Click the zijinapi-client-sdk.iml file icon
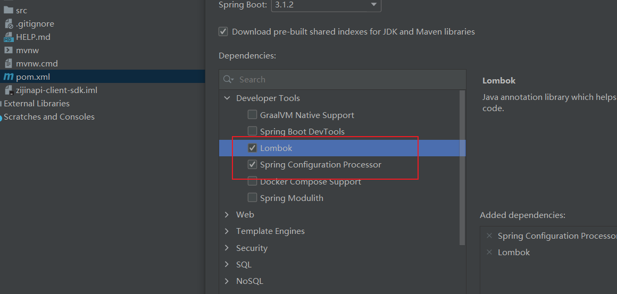 click(9, 90)
